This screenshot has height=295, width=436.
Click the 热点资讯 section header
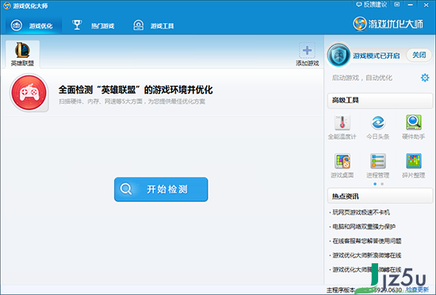click(x=380, y=197)
